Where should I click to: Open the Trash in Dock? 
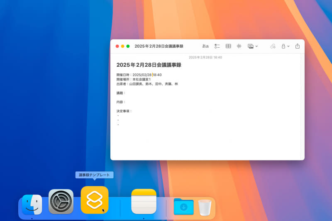205,207
